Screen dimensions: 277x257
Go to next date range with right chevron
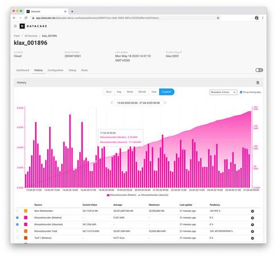click(165, 103)
